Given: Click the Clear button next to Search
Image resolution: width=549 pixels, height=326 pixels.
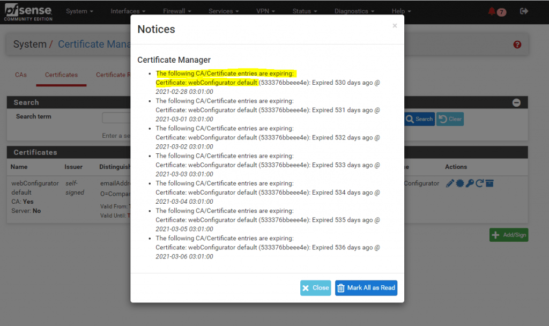Looking at the screenshot, I should pos(450,119).
